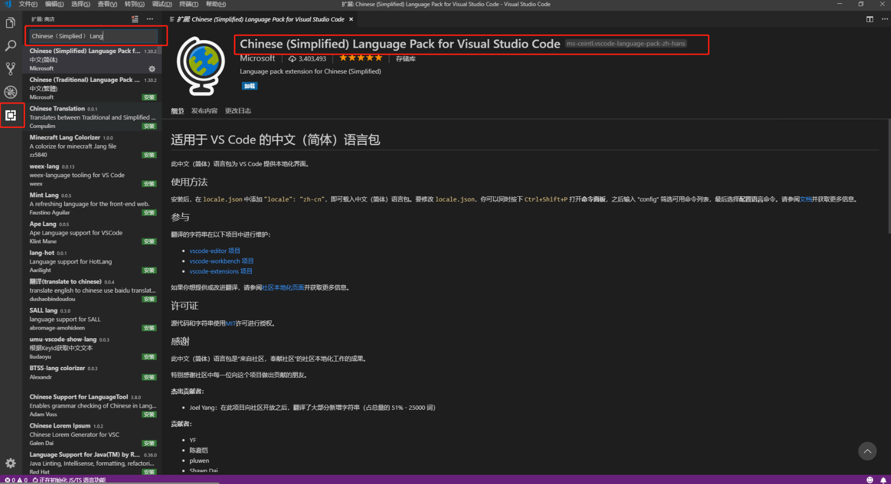
Task: Open the editor's more actions menu
Action: [x=885, y=19]
